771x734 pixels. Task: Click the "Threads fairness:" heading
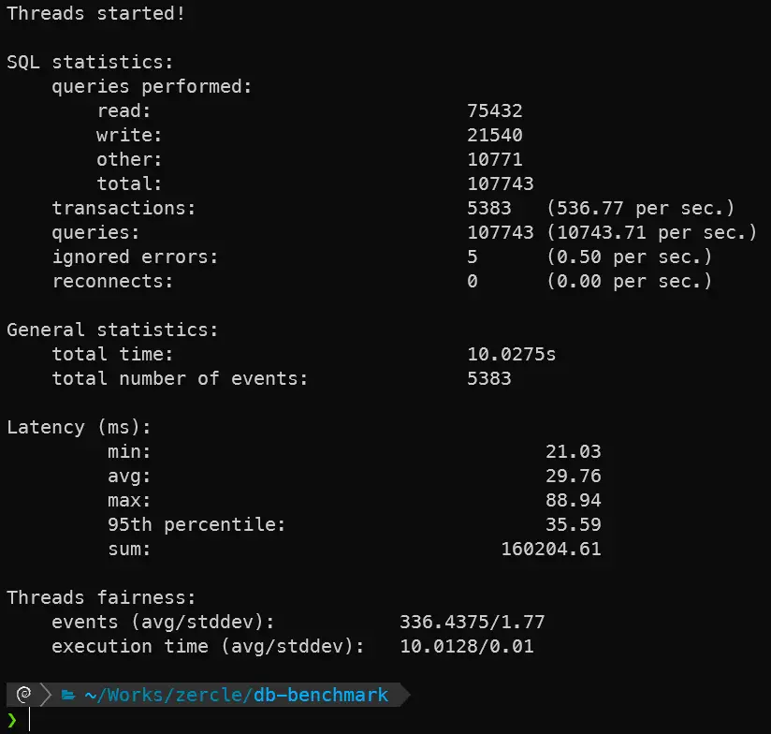click(101, 598)
